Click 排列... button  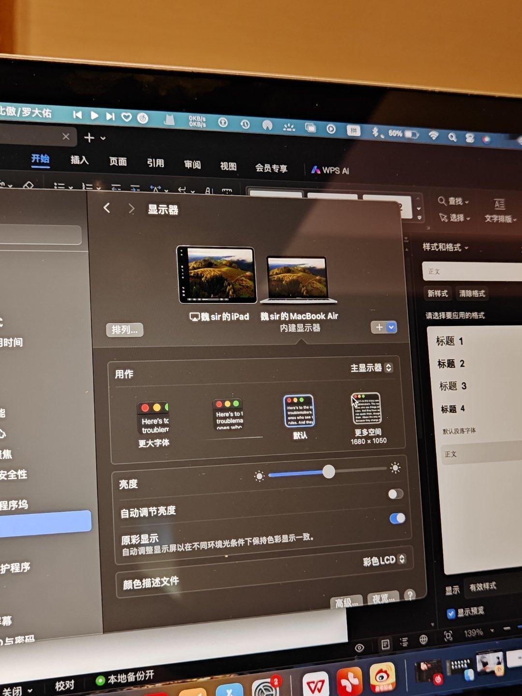click(125, 330)
